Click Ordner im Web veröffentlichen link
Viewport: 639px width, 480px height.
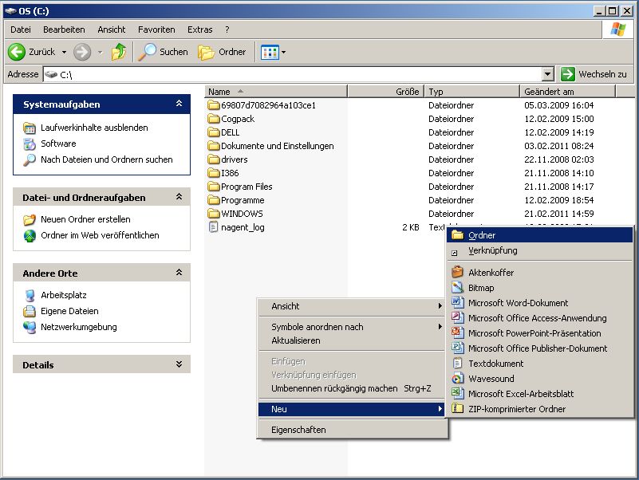100,235
